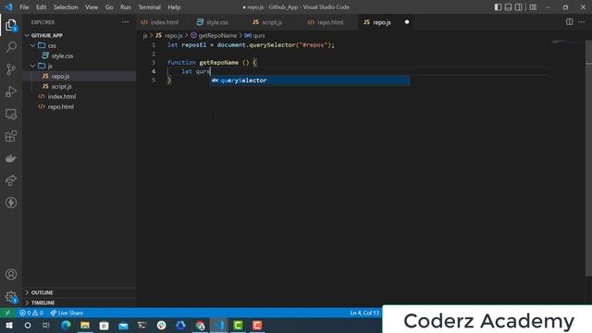The image size is (592, 333).
Task: Close unsaved repo.js tab via dot
Action: (x=407, y=22)
